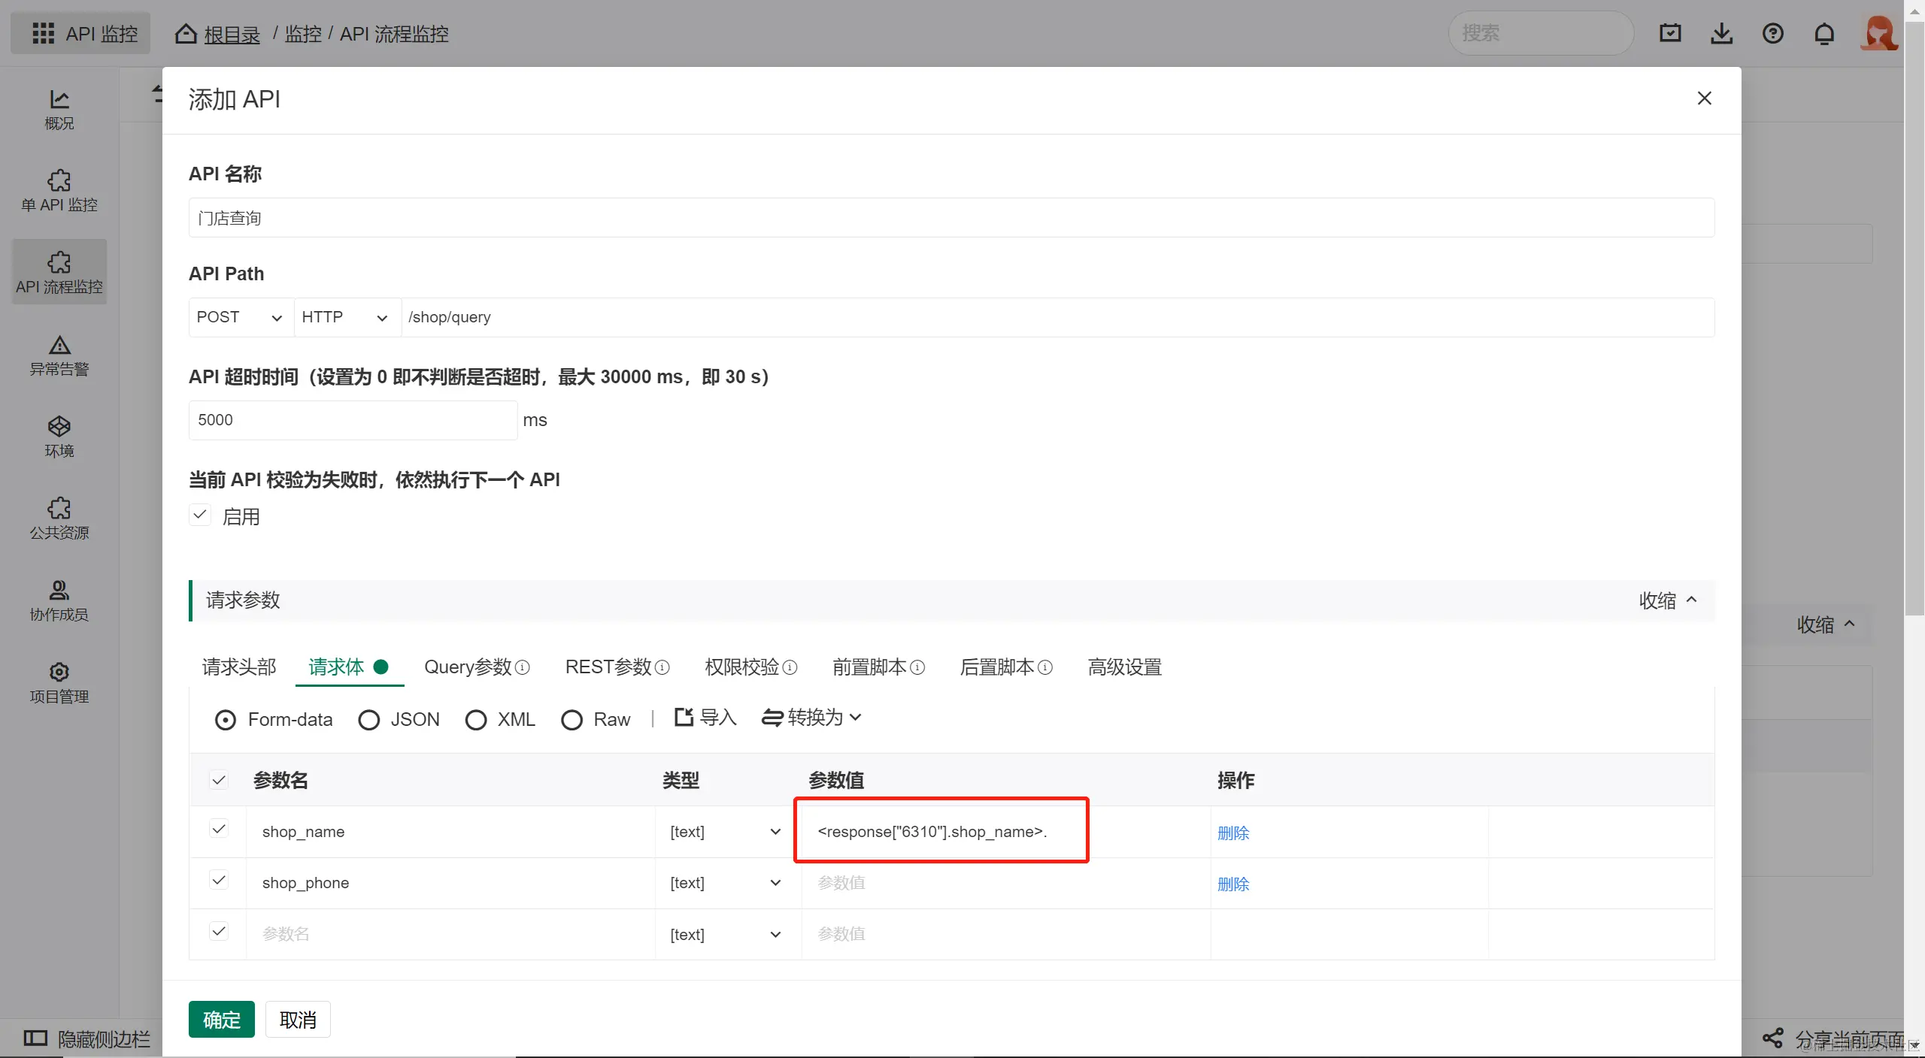Image resolution: width=1925 pixels, height=1058 pixels.
Task: Open the POST method dropdown
Action: pyautogui.click(x=239, y=318)
